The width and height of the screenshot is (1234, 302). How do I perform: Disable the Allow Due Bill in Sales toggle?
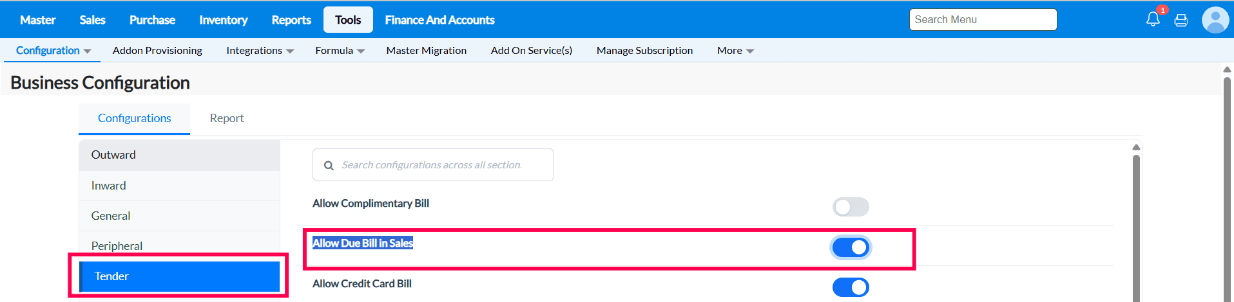pyautogui.click(x=851, y=247)
